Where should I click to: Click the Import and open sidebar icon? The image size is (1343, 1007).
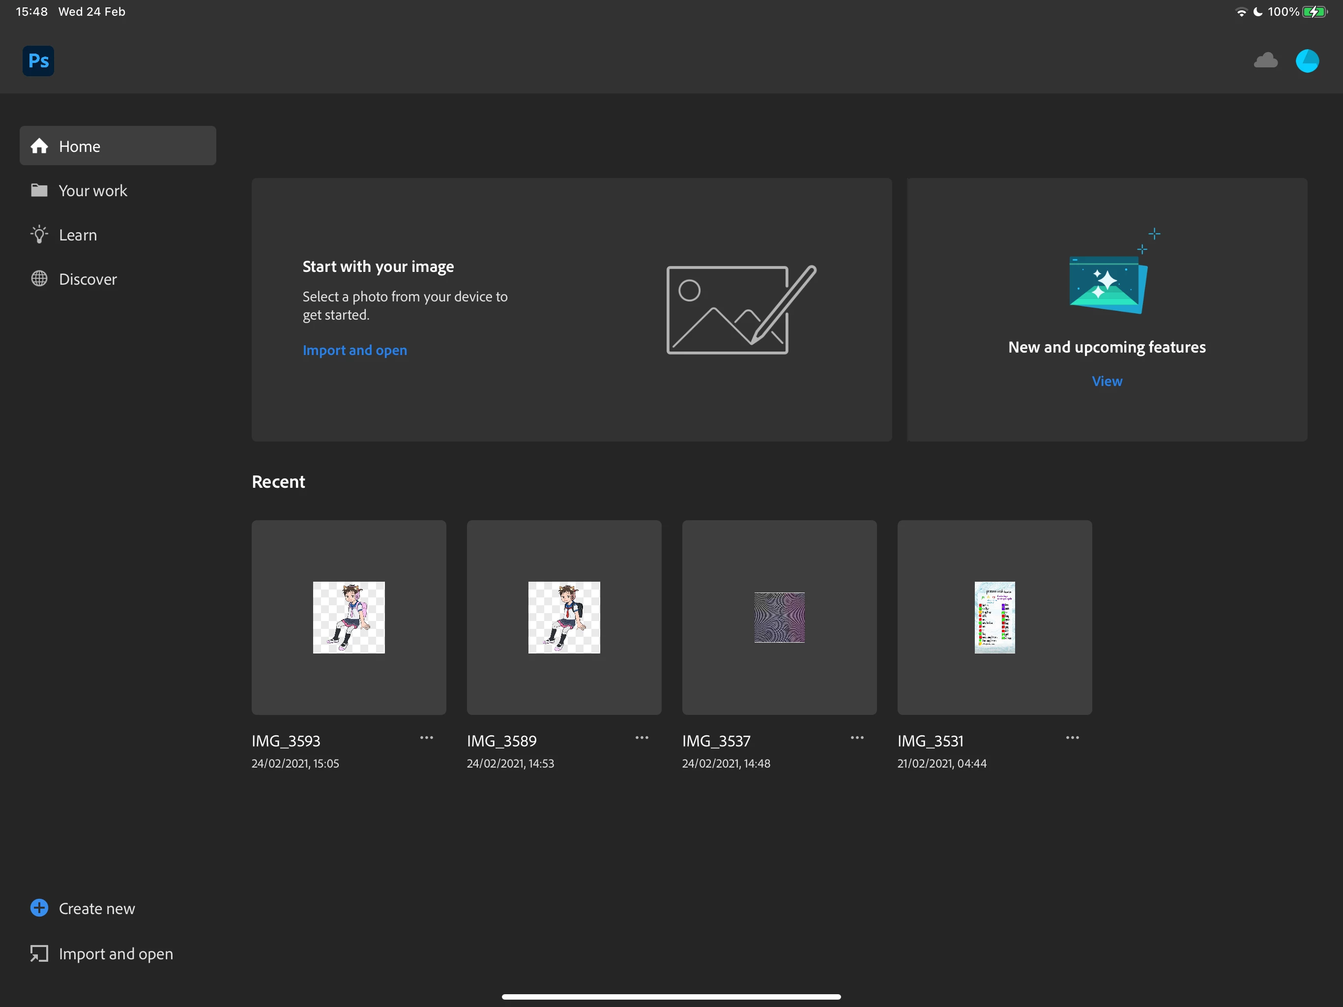coord(39,953)
